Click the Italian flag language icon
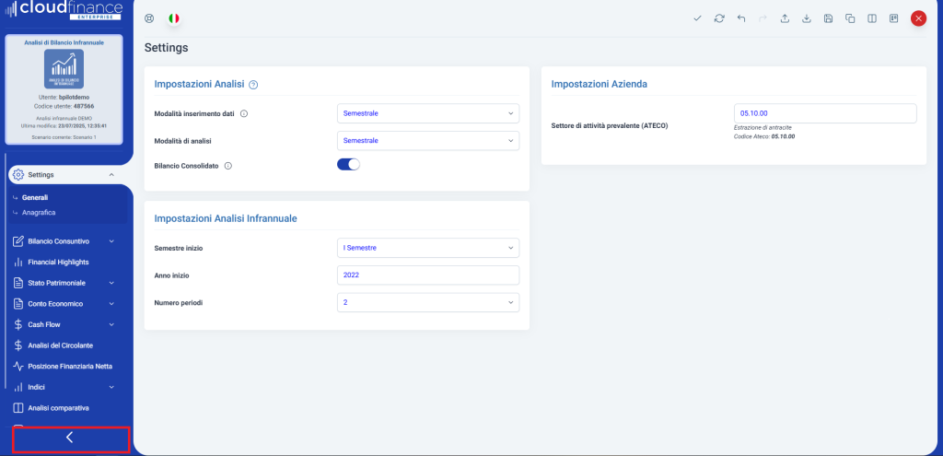 coord(174,18)
